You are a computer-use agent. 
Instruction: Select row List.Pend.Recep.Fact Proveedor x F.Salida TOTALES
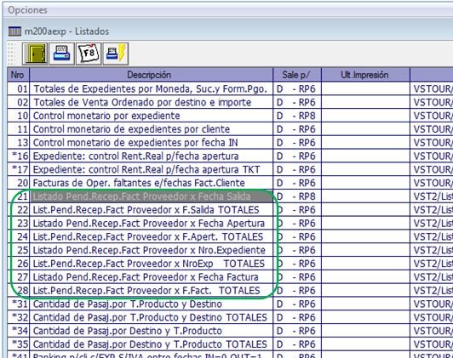tap(151, 210)
